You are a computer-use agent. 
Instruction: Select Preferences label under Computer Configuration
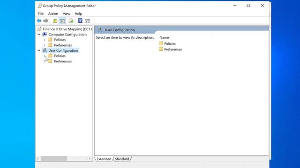pos(63,45)
